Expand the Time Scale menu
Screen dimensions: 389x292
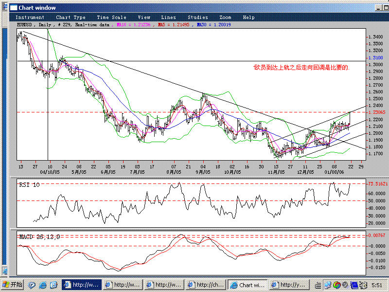click(111, 18)
